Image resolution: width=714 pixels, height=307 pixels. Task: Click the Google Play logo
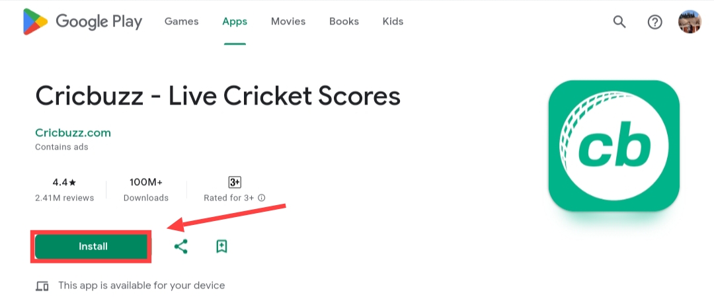83,21
